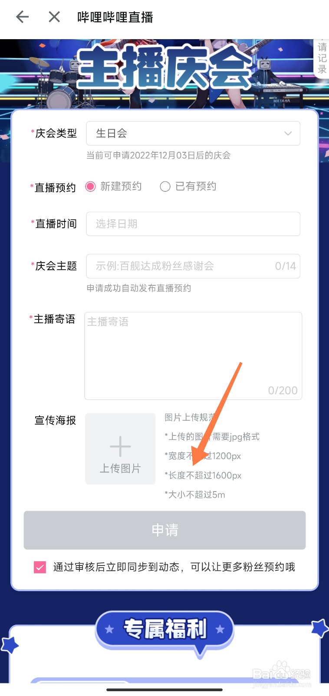Uncheck the sync-to-动态 checkbox
The height and width of the screenshot is (696, 329).
40,567
